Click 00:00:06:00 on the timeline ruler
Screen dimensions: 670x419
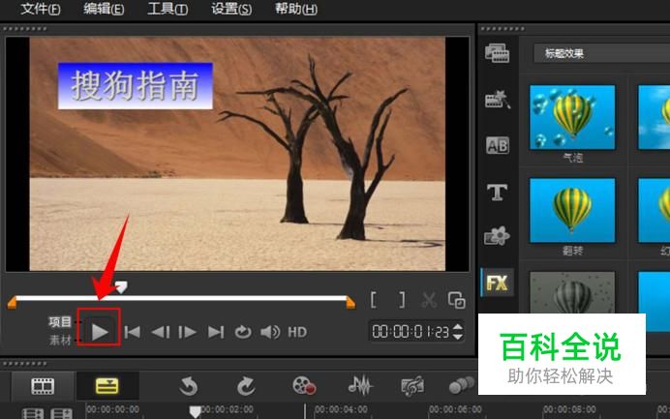(x=455, y=409)
